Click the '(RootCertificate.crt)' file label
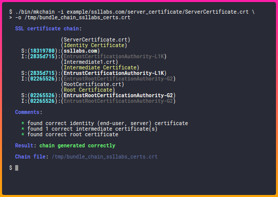The height and width of the screenshot is (197, 278). pyautogui.click(x=92, y=84)
